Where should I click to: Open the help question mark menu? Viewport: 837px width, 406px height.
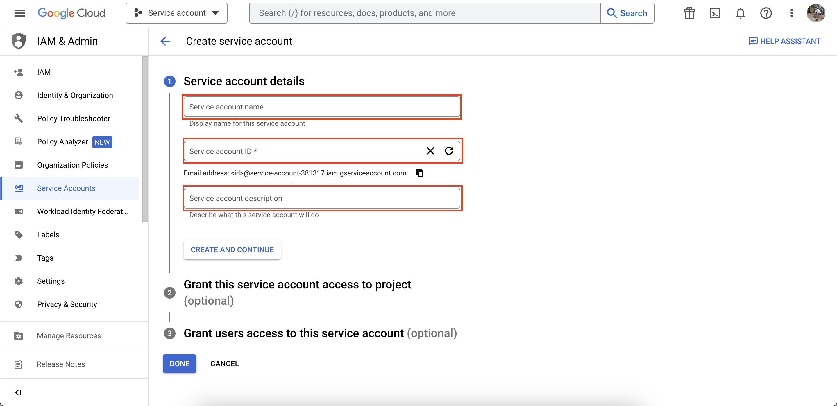pos(766,13)
